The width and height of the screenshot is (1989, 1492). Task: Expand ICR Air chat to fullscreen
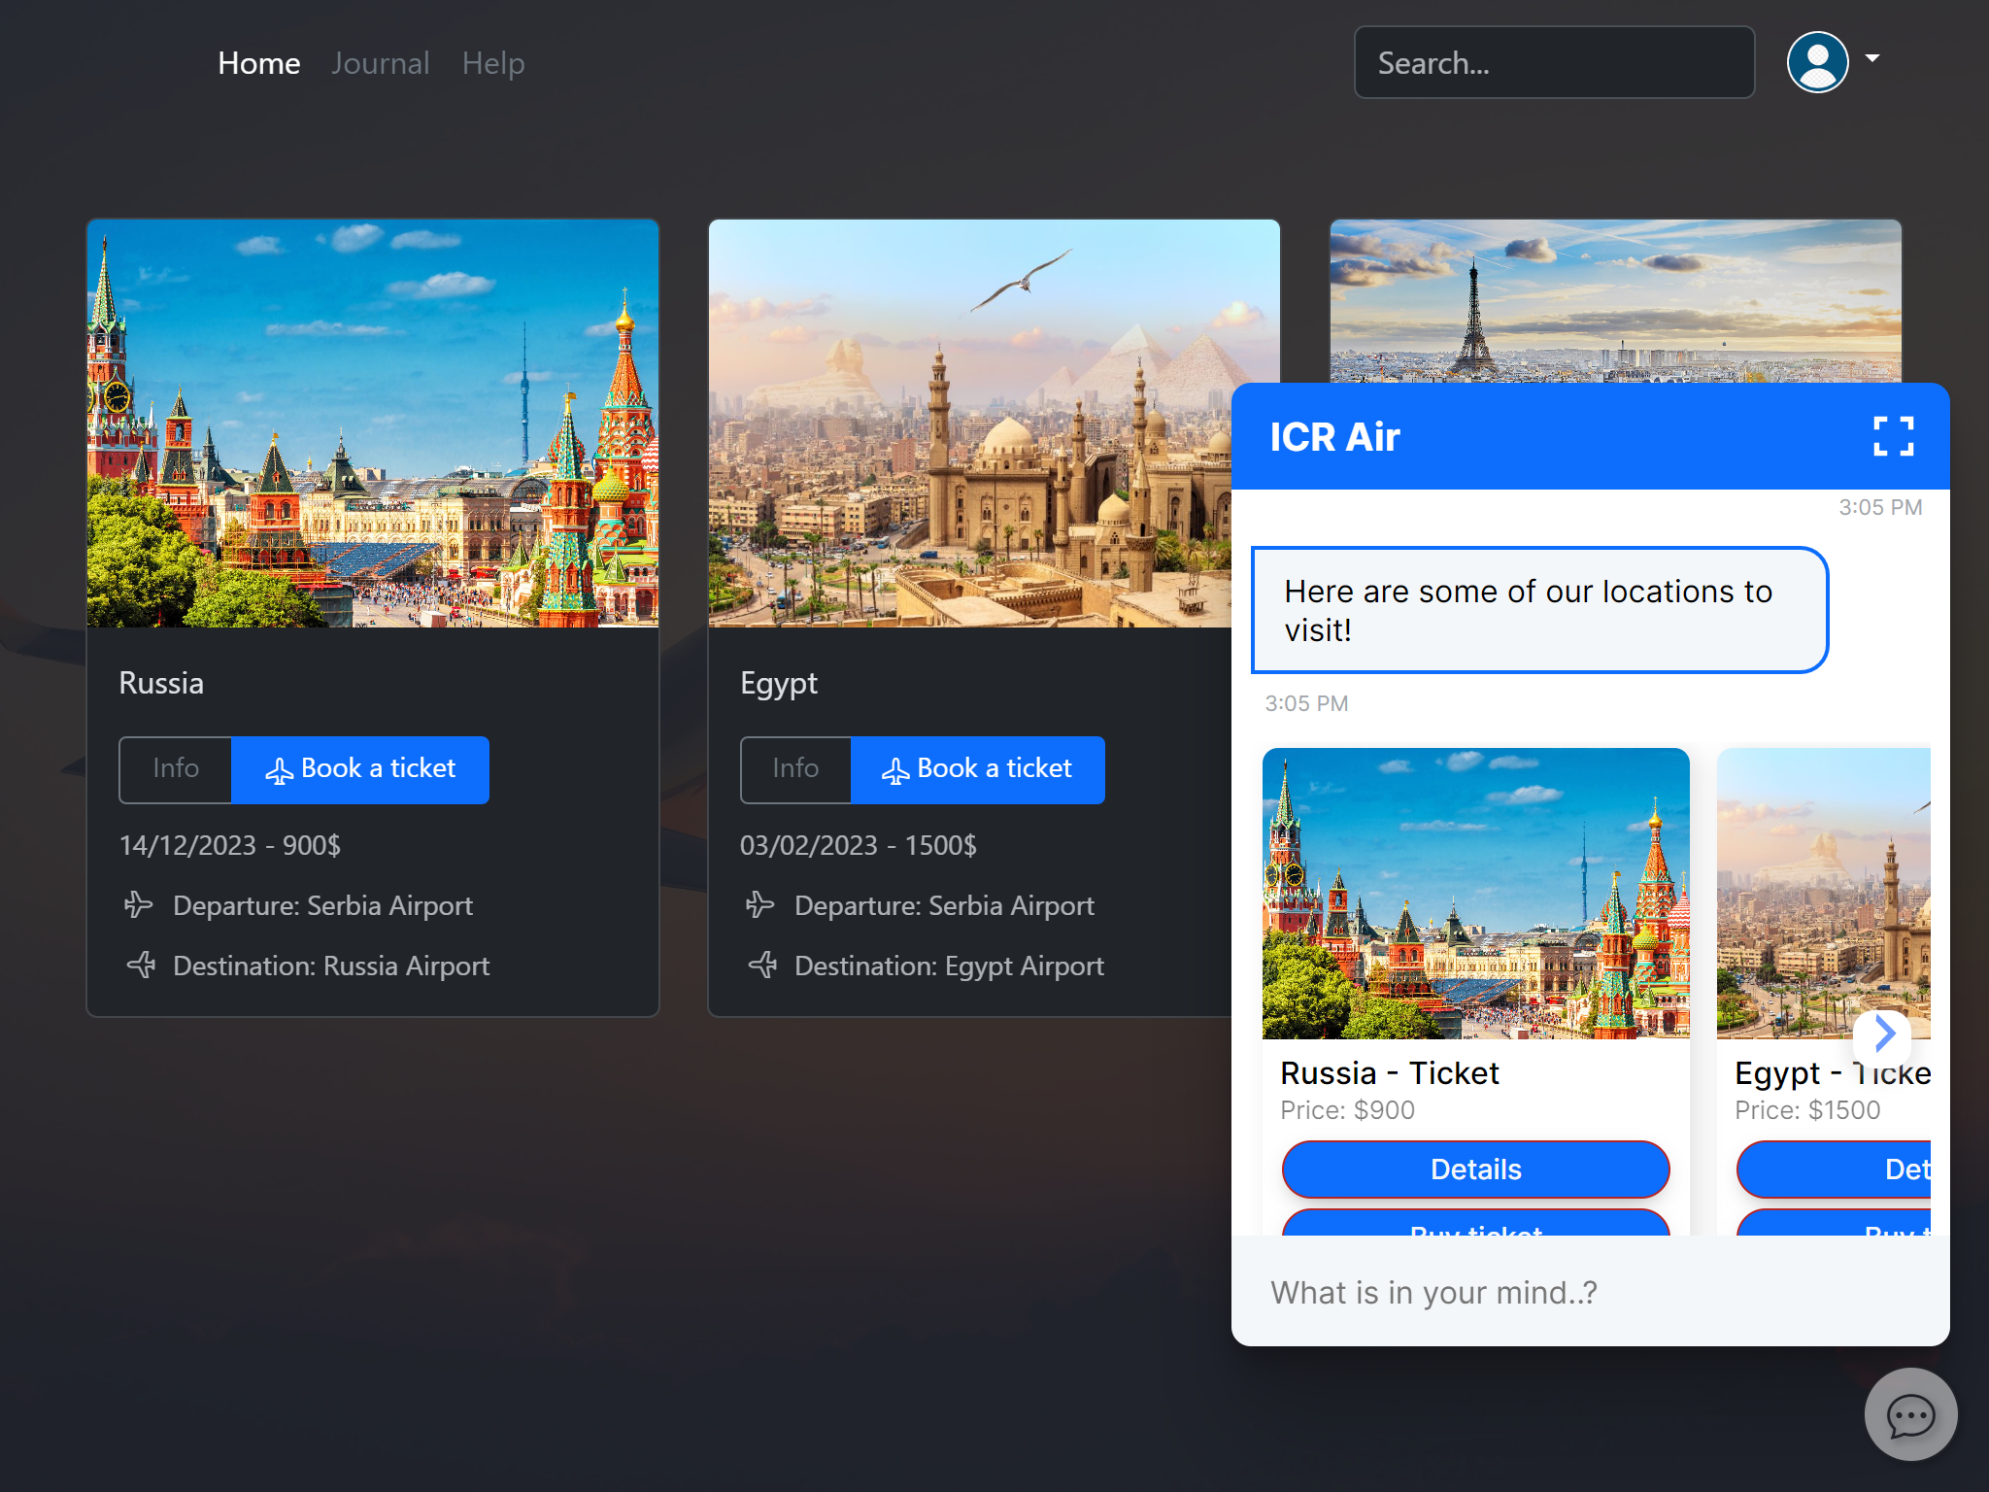click(x=1893, y=436)
